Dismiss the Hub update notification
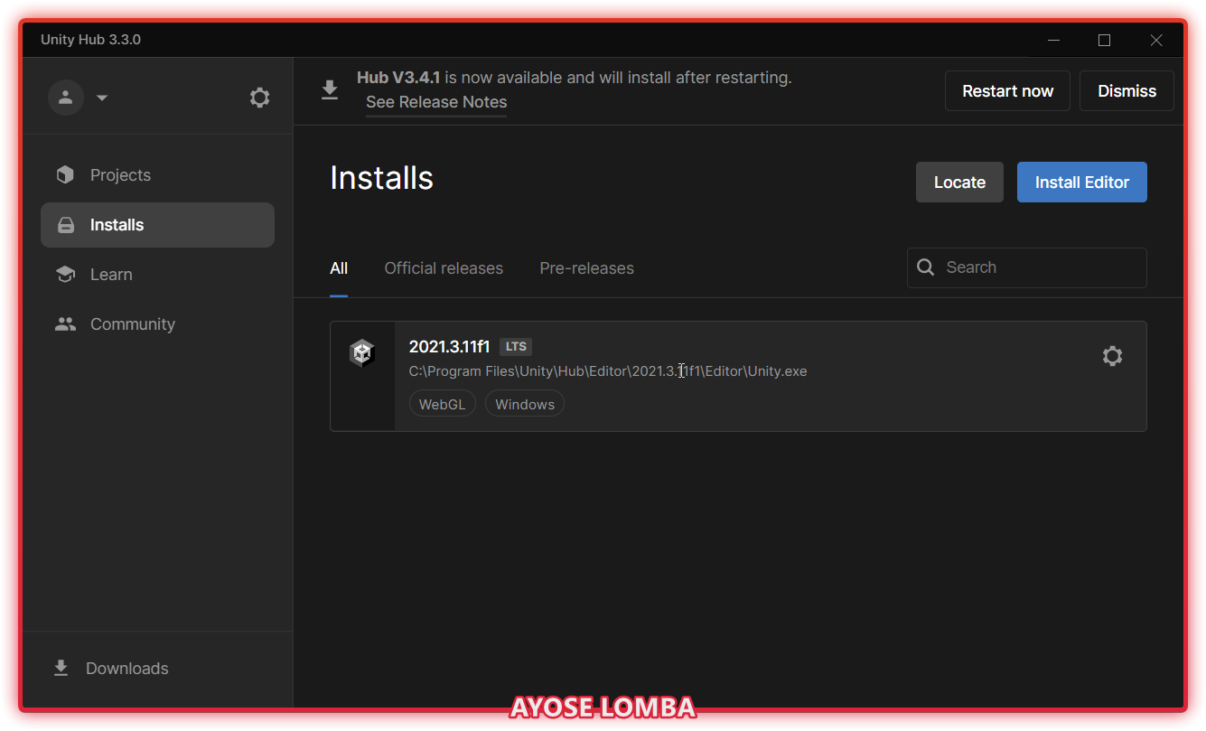Viewport: 1206px width, 731px height. (1127, 91)
